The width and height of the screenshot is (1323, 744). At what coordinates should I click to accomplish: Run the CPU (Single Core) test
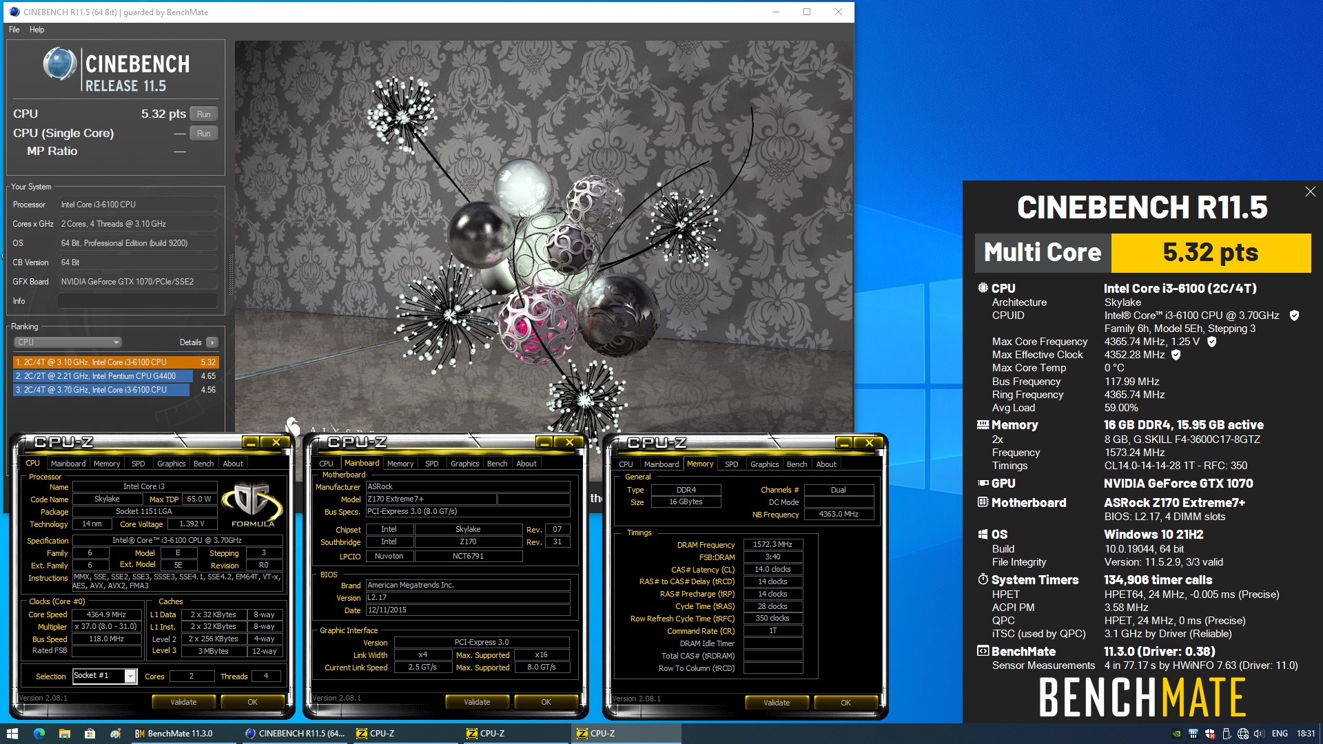coord(203,134)
